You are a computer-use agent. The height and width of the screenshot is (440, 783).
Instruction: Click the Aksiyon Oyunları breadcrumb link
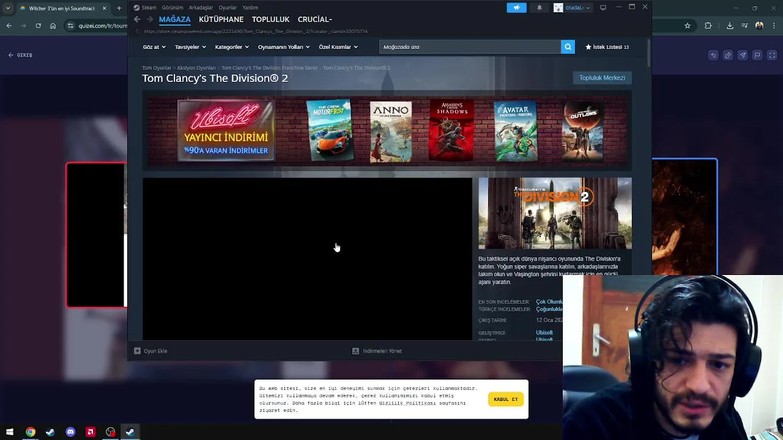[x=196, y=68]
